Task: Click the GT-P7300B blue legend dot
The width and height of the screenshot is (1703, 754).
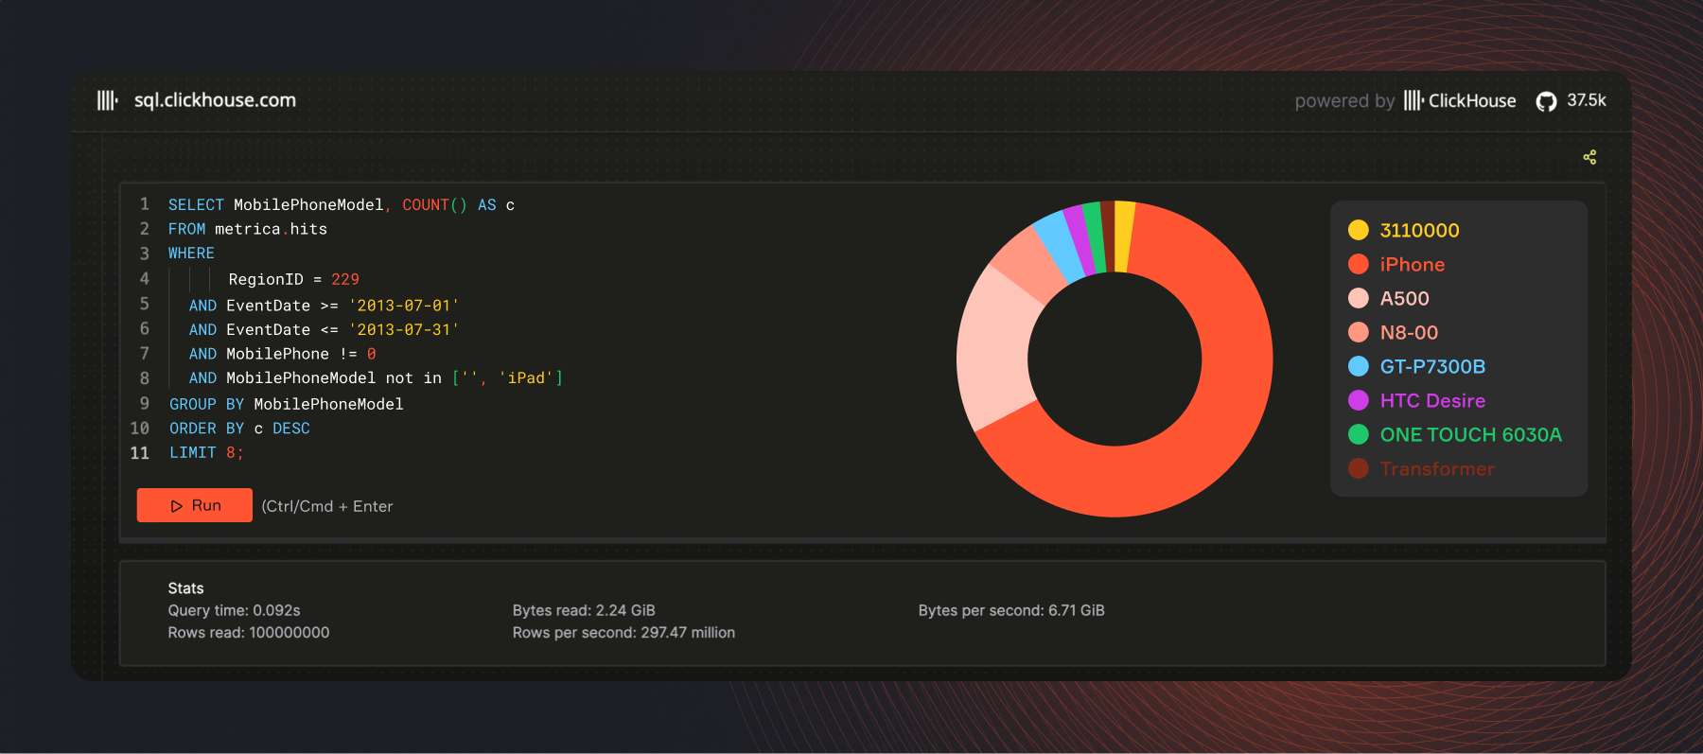Action: [x=1358, y=366]
